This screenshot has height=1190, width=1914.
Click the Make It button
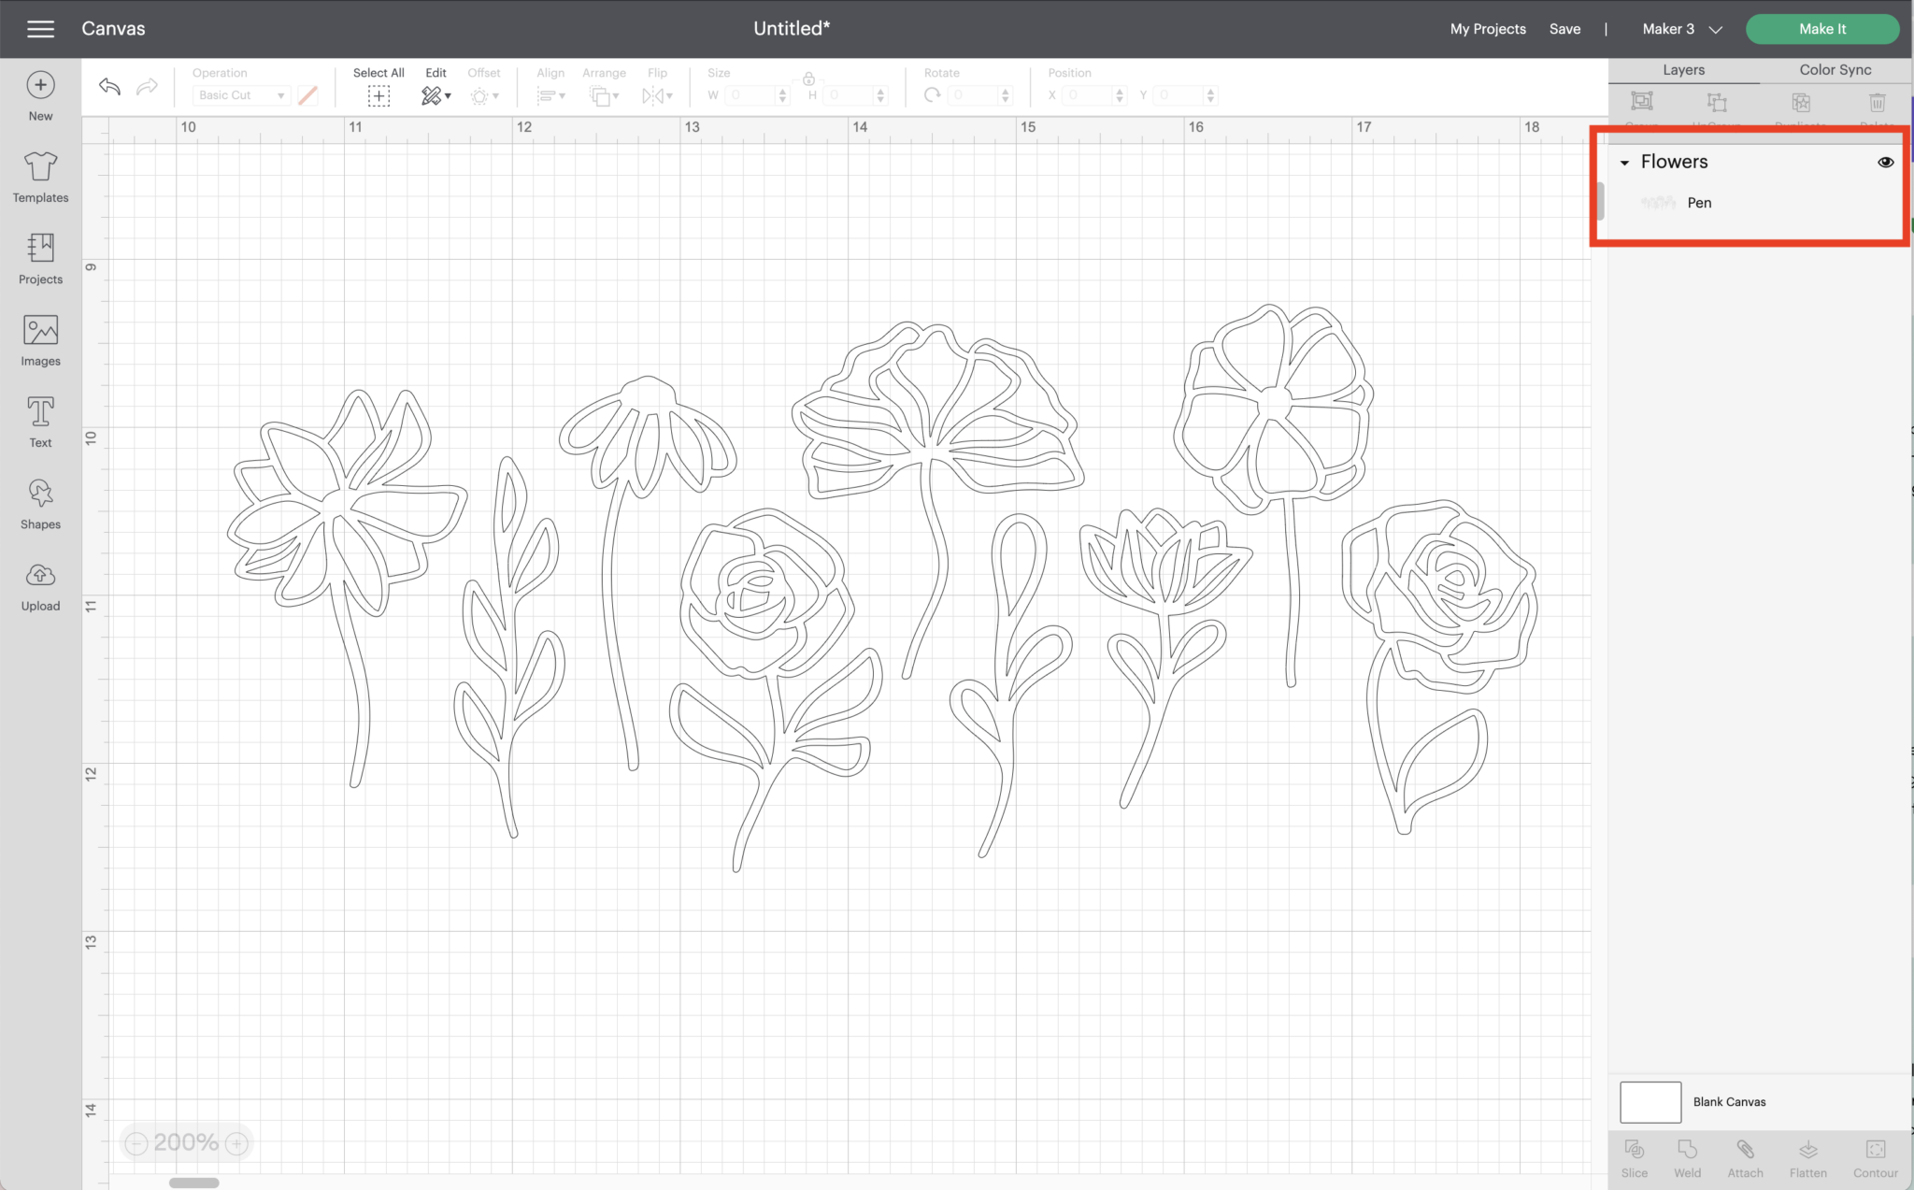pyautogui.click(x=1821, y=29)
